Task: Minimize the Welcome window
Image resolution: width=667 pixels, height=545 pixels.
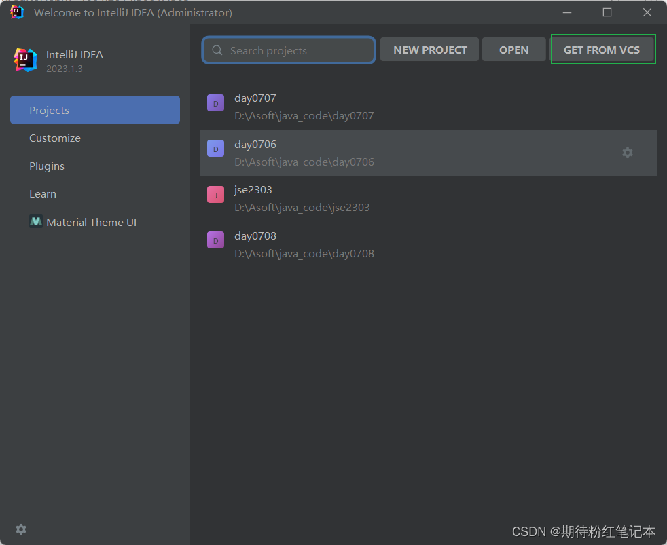Action: 567,12
